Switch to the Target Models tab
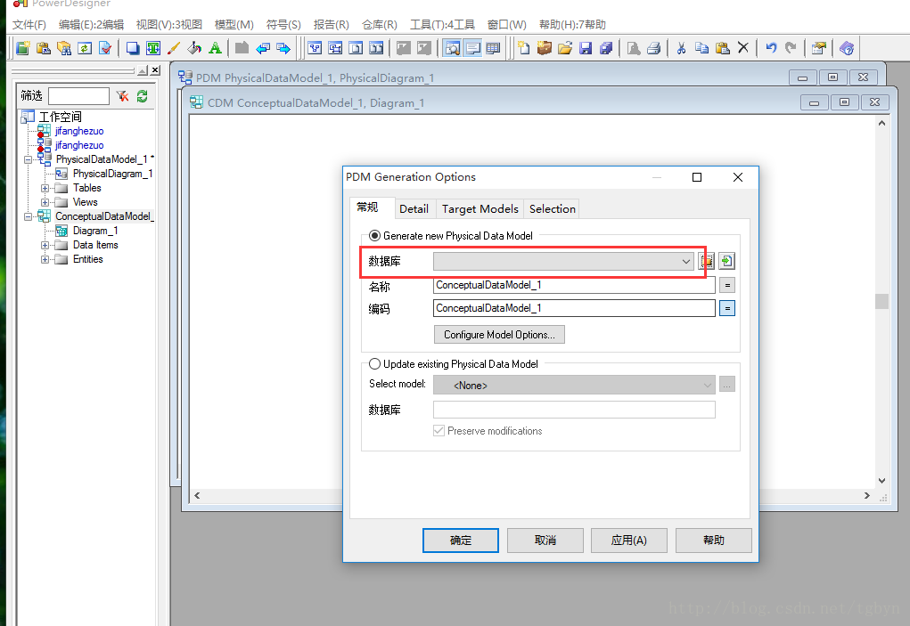Image resolution: width=910 pixels, height=626 pixels. click(x=480, y=208)
